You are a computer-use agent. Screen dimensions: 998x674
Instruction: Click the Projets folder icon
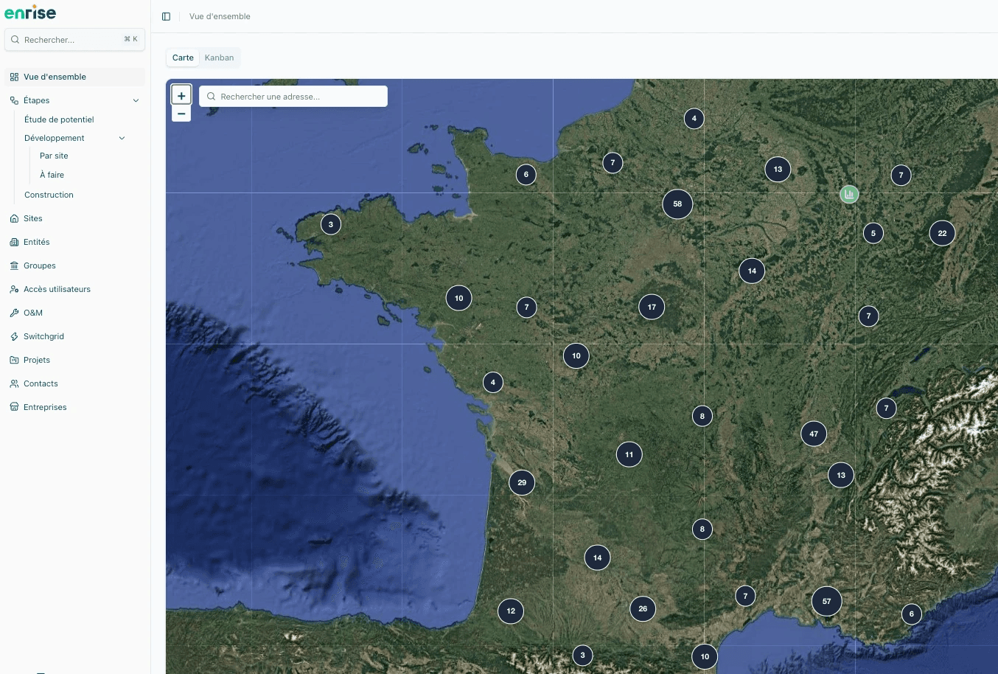[14, 360]
